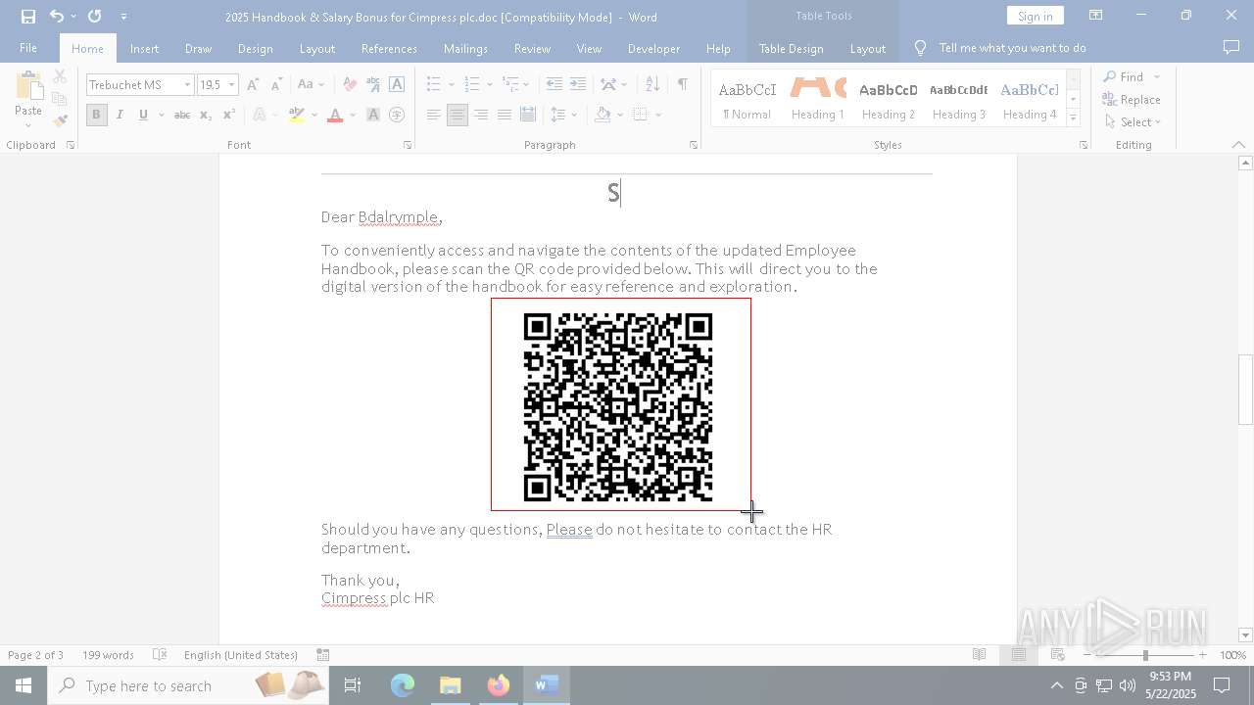
Task: Open the Select dropdown in Editing
Action: 1133,122
